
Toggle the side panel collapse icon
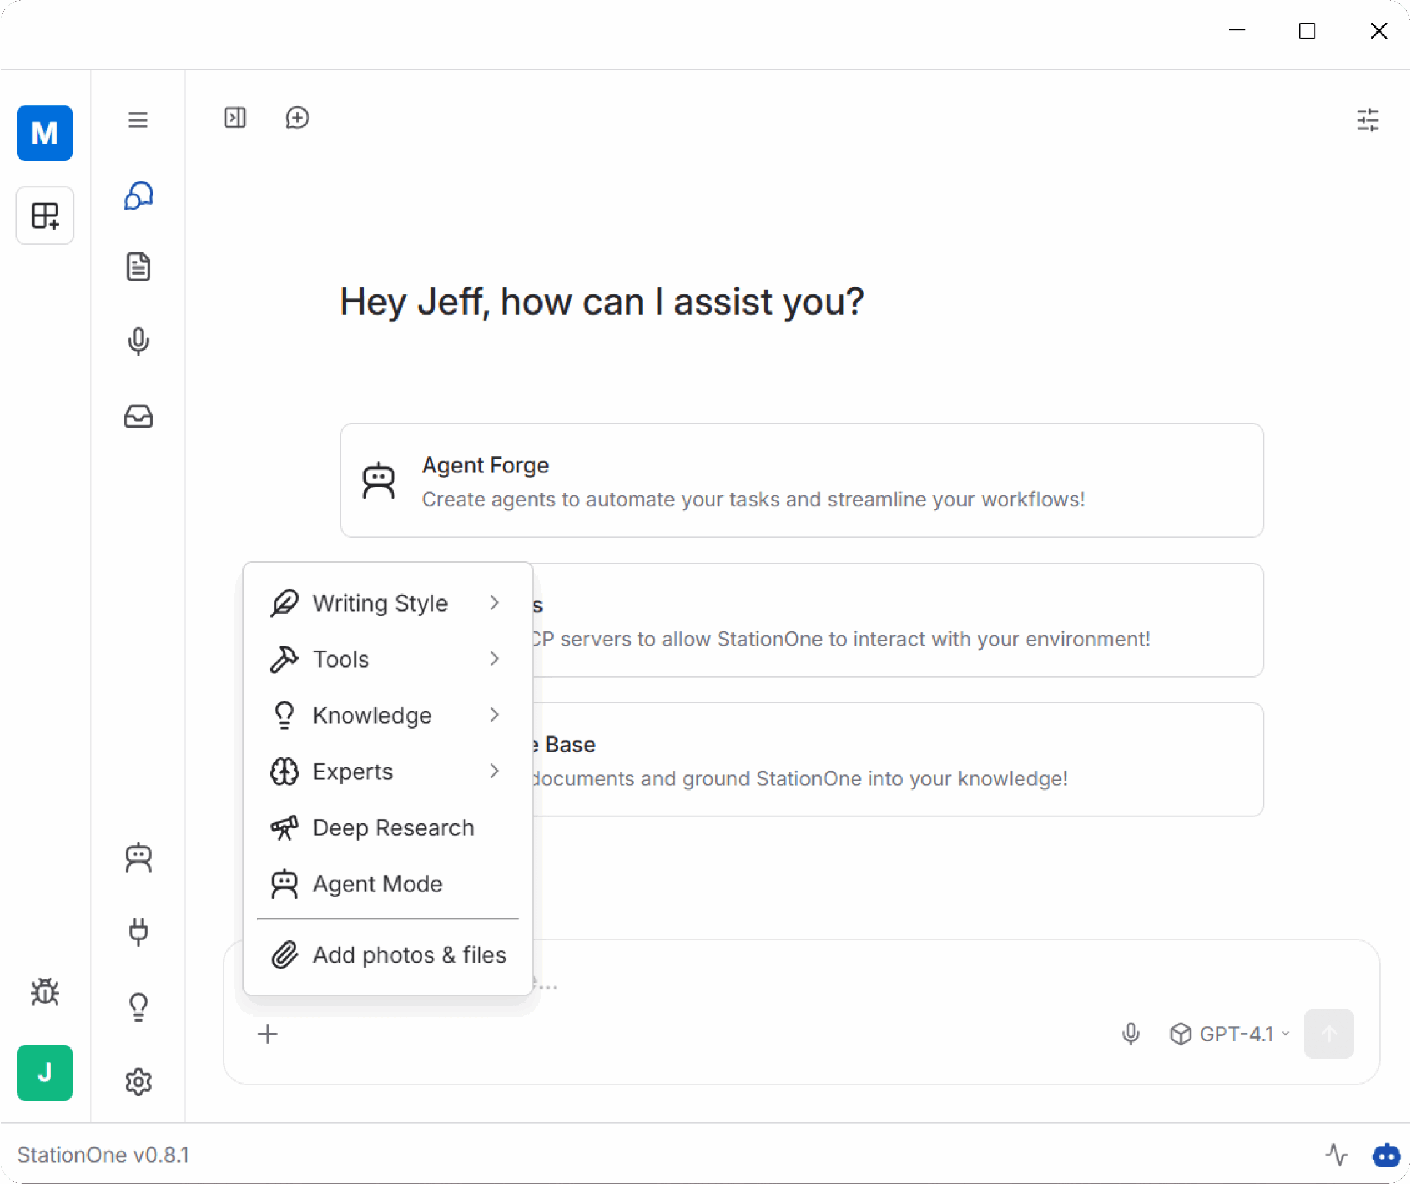click(235, 118)
